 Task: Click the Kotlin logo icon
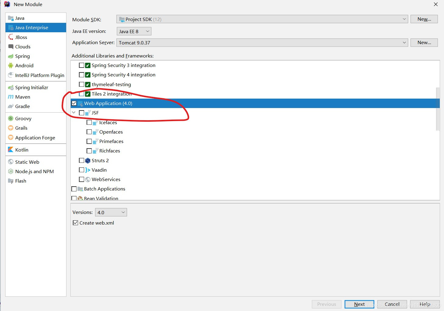(x=11, y=150)
